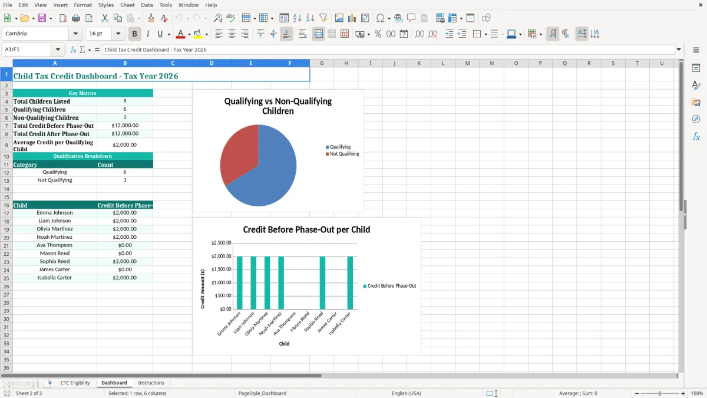Toggle Underline formatting
The height and width of the screenshot is (398, 707).
tap(160, 34)
